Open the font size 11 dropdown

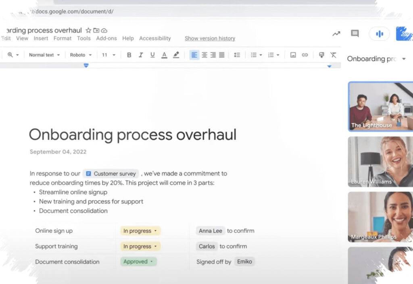coord(108,55)
